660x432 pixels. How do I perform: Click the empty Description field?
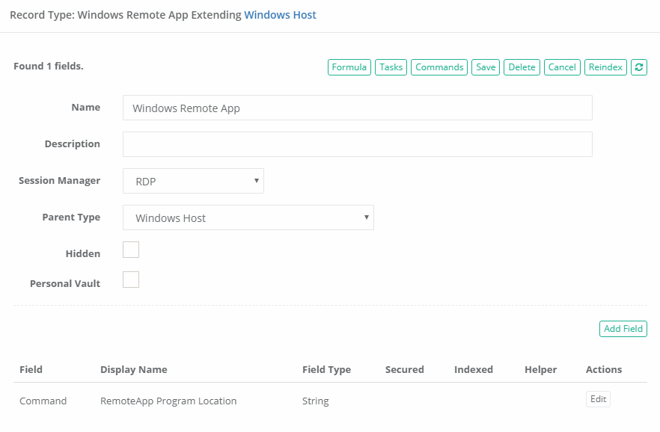tap(357, 144)
